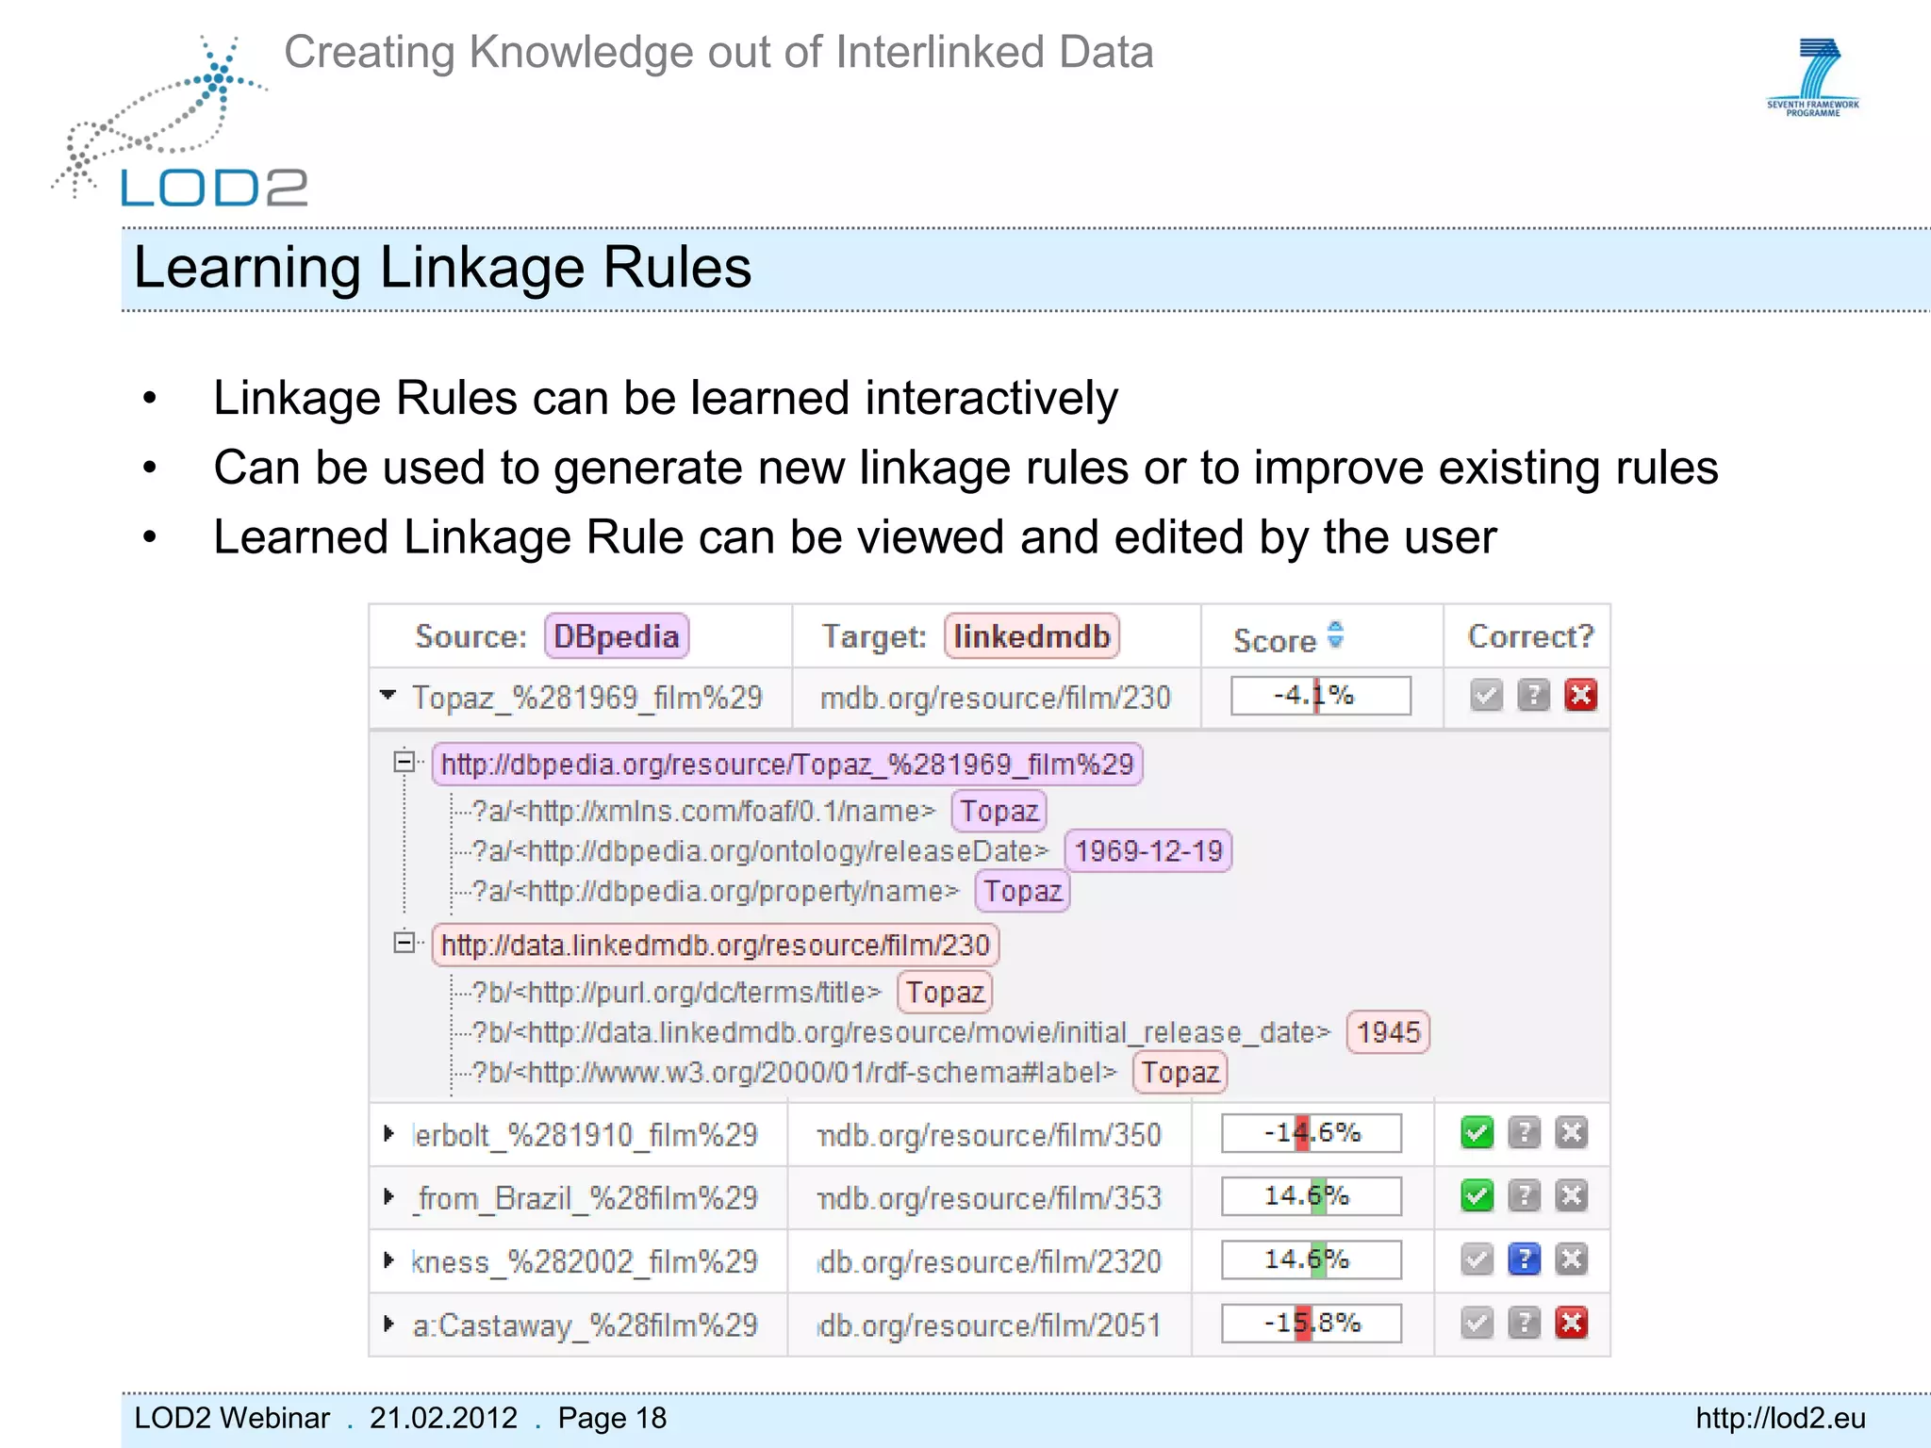The width and height of the screenshot is (1931, 1448).
Task: Decline the film/353 link with X icon
Action: point(1572,1195)
